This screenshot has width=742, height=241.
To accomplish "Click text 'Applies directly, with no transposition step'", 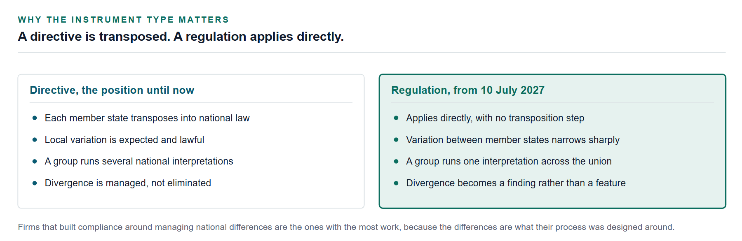I will [495, 118].
